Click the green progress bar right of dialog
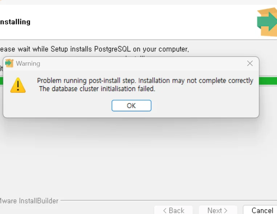This screenshot has width=277, height=214. tap(268, 81)
